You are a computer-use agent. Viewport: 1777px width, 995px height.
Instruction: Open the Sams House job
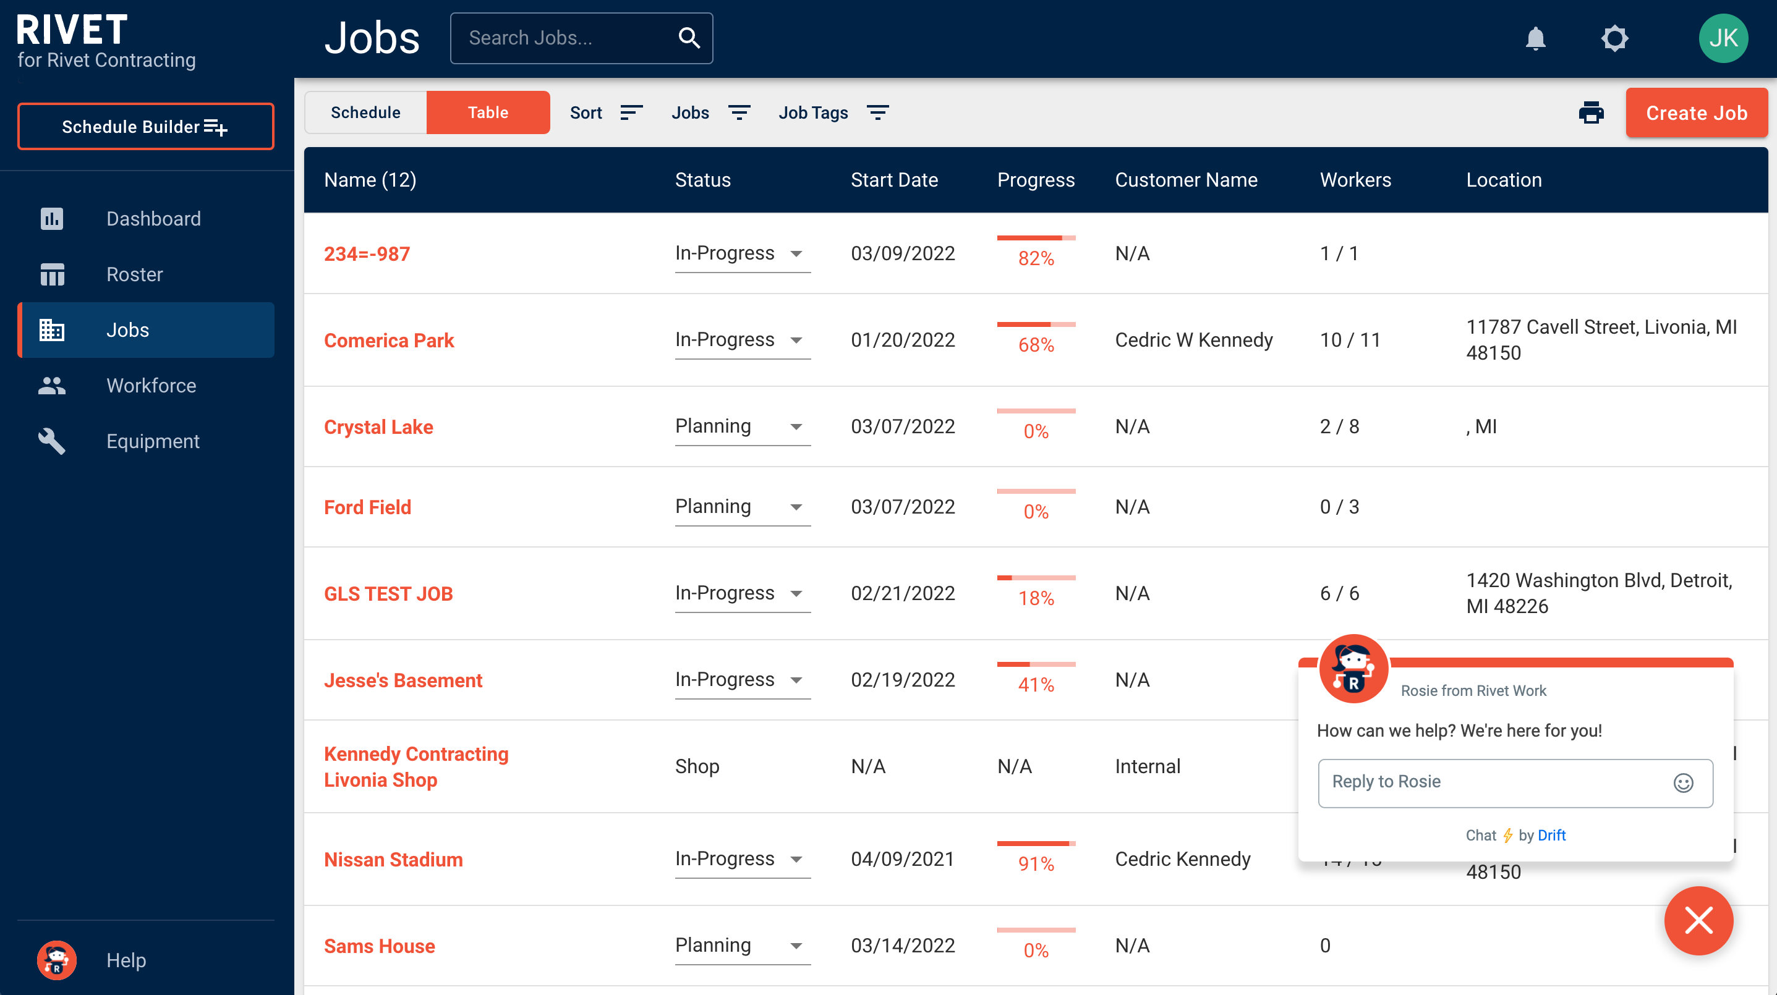click(380, 946)
